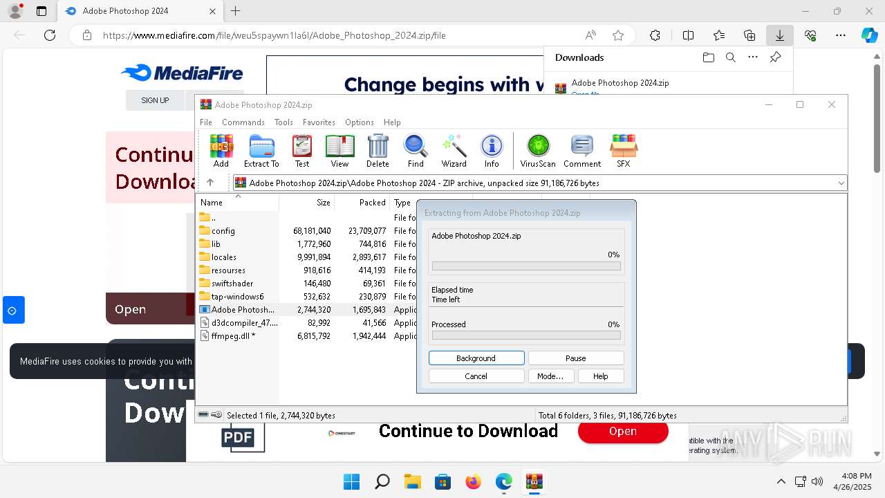This screenshot has height=498, width=885.
Task: Click the key icon in WinRAR status bar
Action: 216,415
